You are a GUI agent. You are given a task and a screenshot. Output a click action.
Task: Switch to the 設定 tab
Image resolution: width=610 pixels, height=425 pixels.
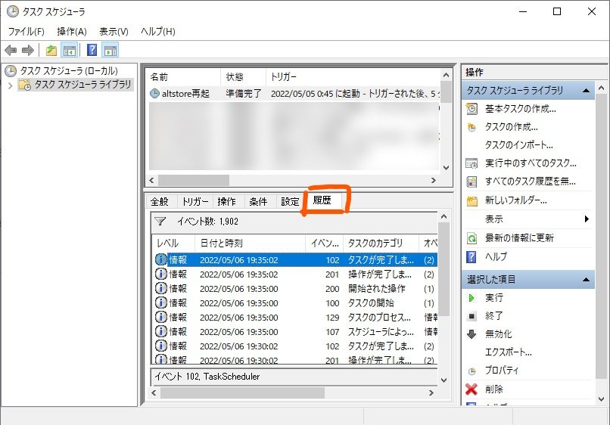(x=290, y=201)
